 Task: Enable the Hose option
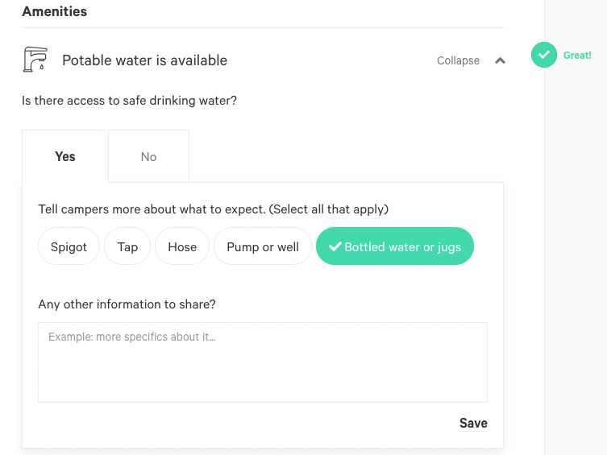click(182, 246)
